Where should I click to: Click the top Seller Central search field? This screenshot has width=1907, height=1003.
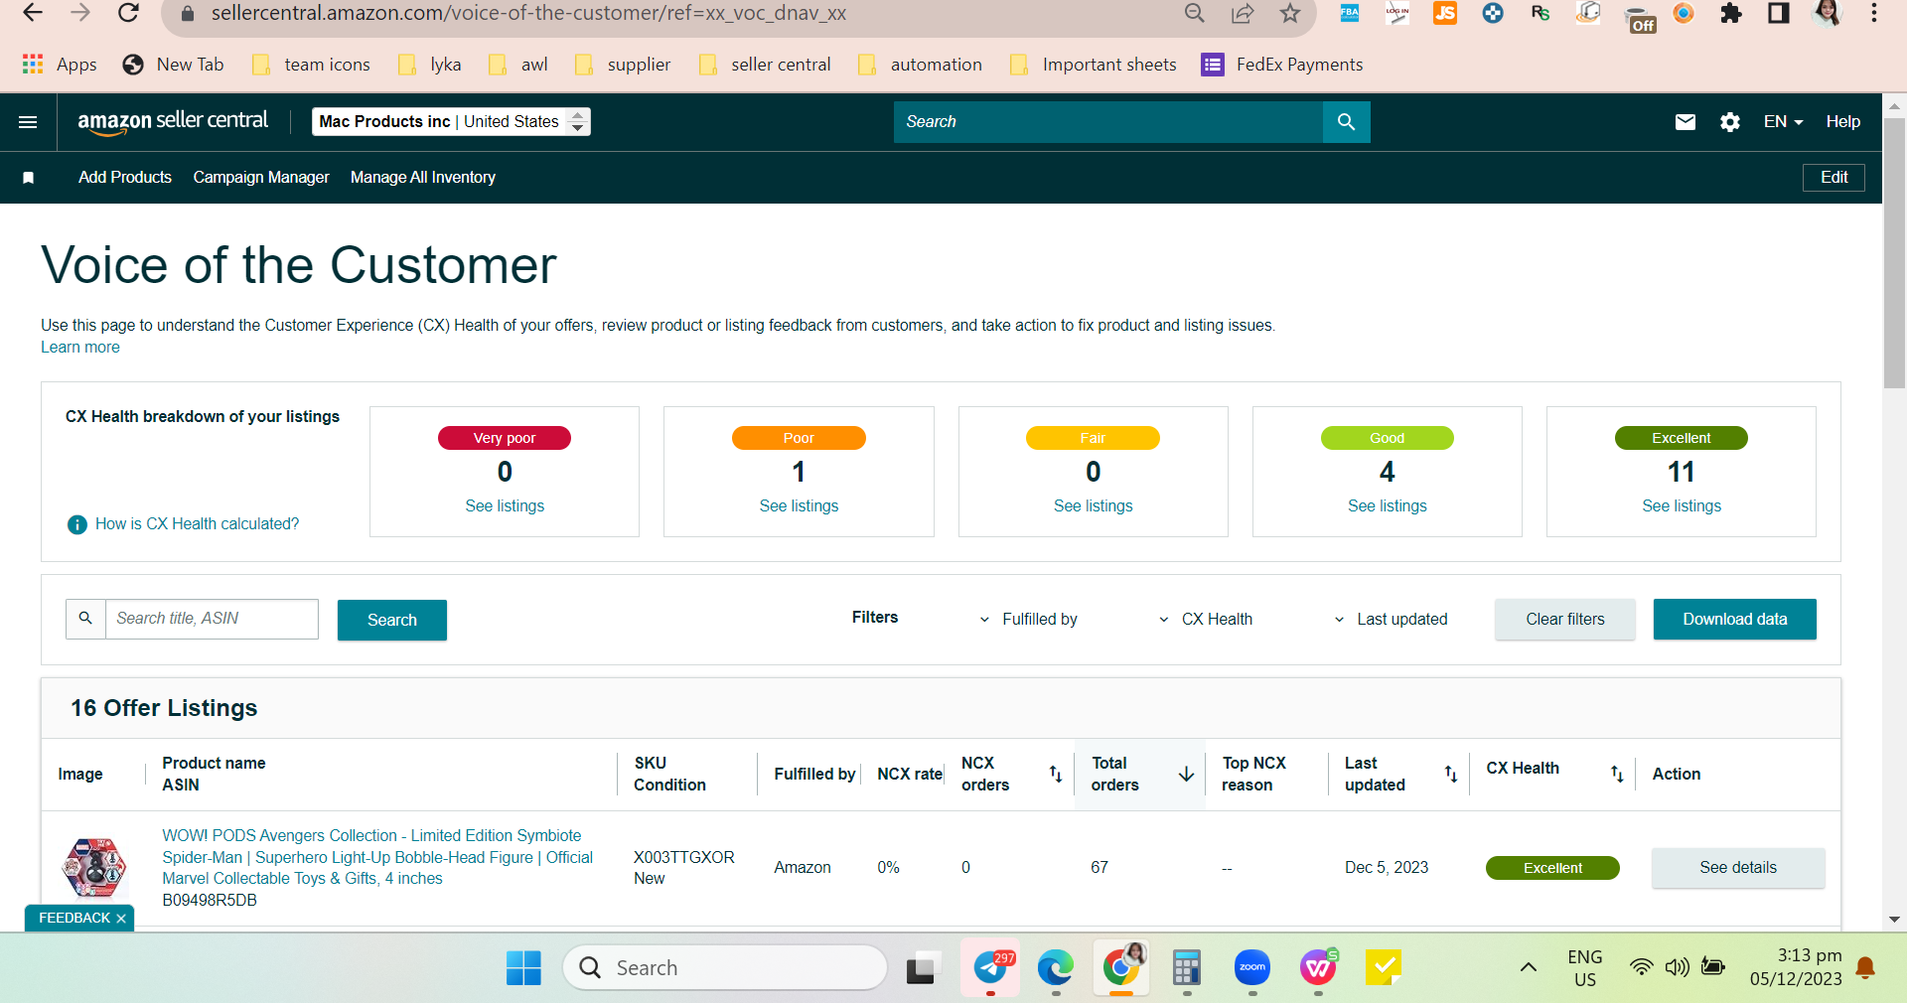pyautogui.click(x=1108, y=122)
